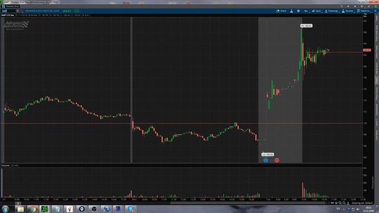The image size is (379, 213).
Task: Click the red circular event icon on chart
Action: coord(277,160)
